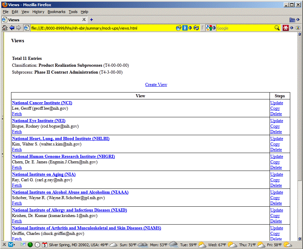Click the Google search engine icon
Image resolution: width=303 pixels, height=249 pixels.
pos(209,28)
